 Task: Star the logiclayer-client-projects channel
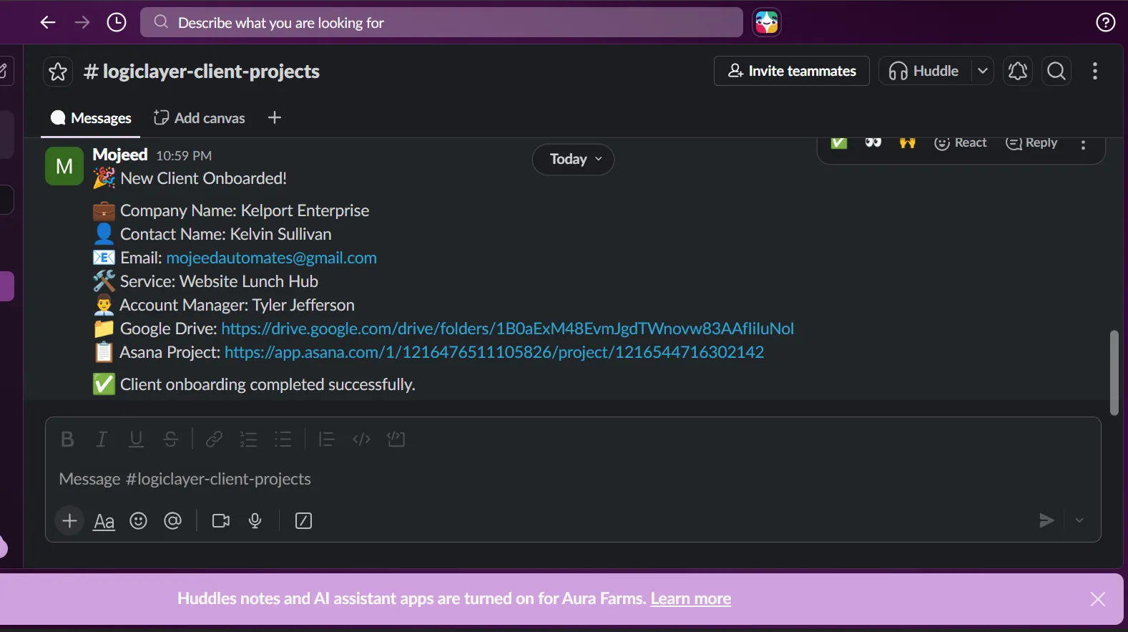[58, 72]
